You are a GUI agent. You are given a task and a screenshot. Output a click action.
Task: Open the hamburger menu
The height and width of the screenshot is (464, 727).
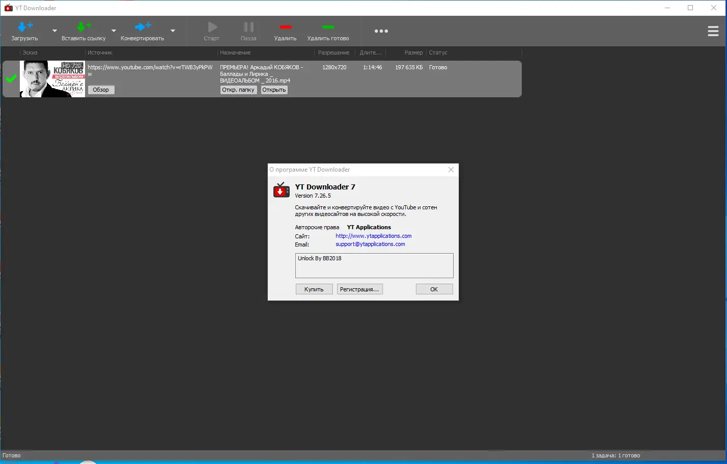713,31
